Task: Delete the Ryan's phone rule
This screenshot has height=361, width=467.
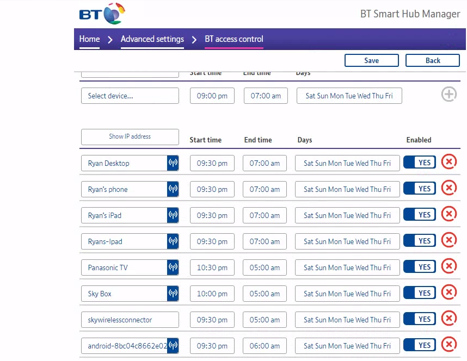Action: pyautogui.click(x=449, y=188)
